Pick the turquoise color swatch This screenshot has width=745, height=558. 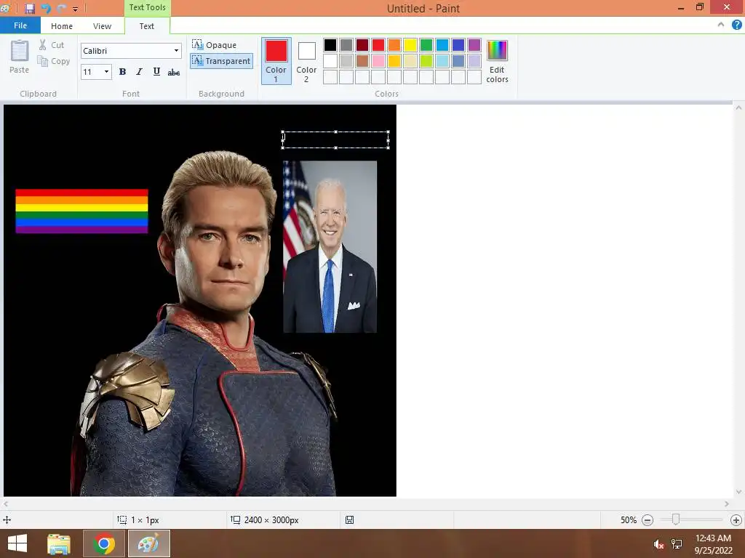[x=442, y=45]
